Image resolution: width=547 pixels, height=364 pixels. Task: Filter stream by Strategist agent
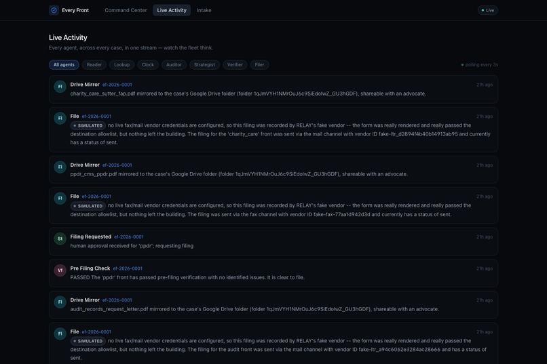coord(204,64)
